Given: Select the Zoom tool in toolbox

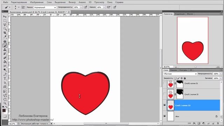Looking at the screenshot, I should coord(5,103).
